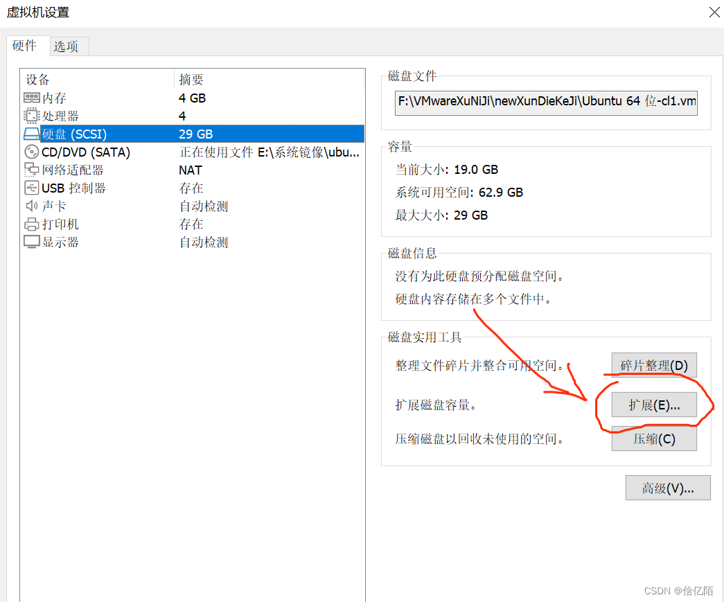Select the 硬盘 (SCSI) row label
This screenshot has height=602, width=724.
point(74,134)
